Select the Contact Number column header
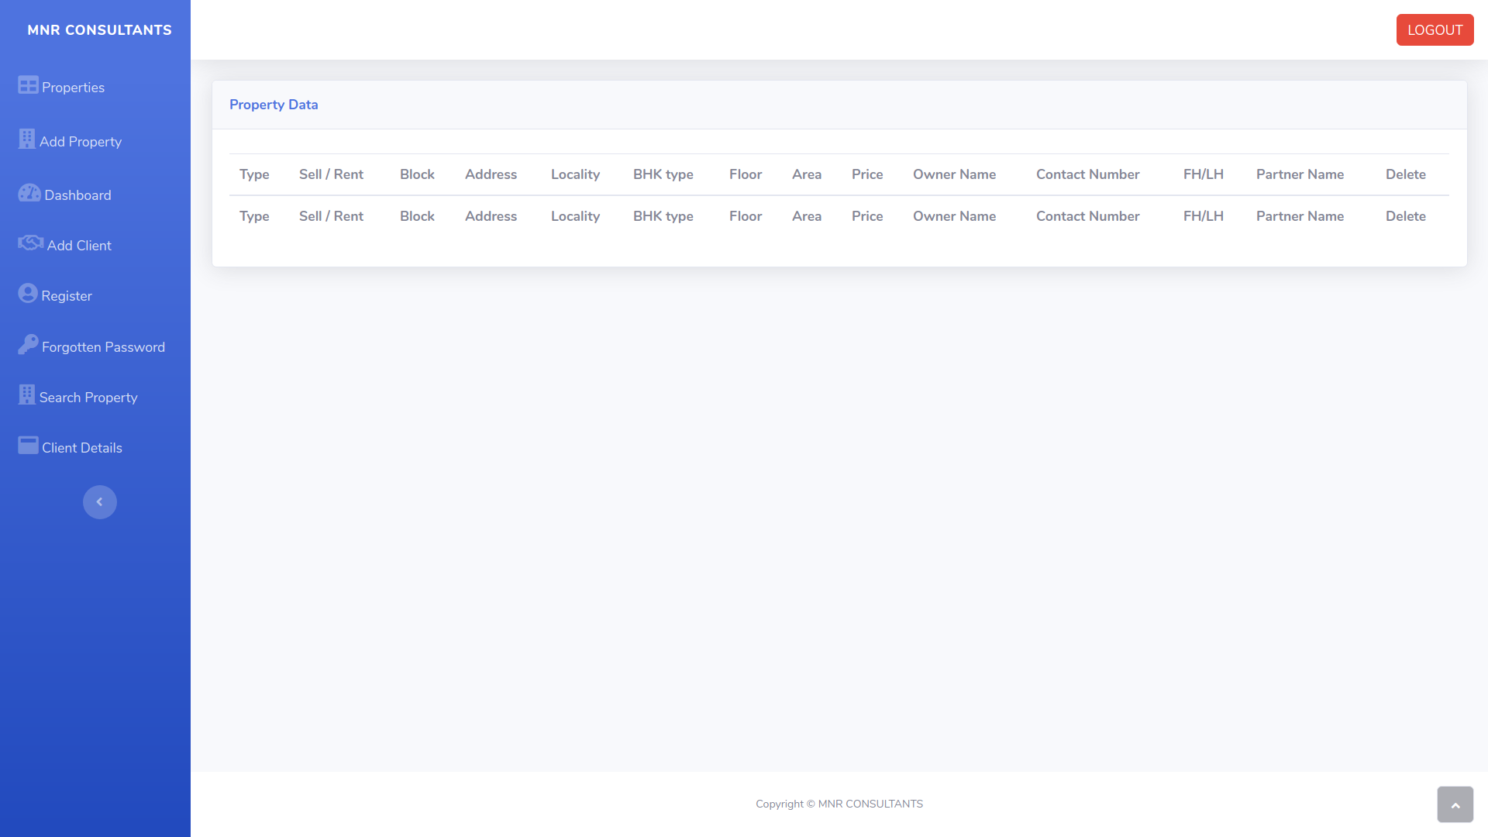 click(x=1087, y=174)
